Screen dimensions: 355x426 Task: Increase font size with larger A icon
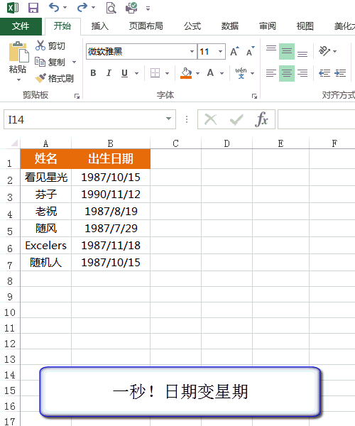tap(235, 51)
